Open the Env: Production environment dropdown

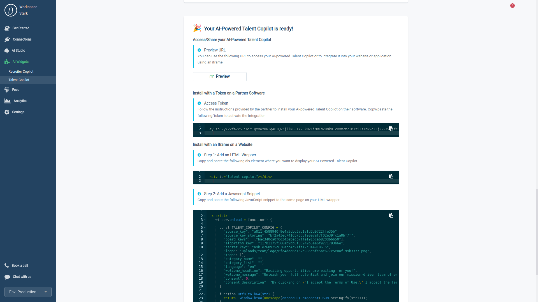(x=28, y=292)
